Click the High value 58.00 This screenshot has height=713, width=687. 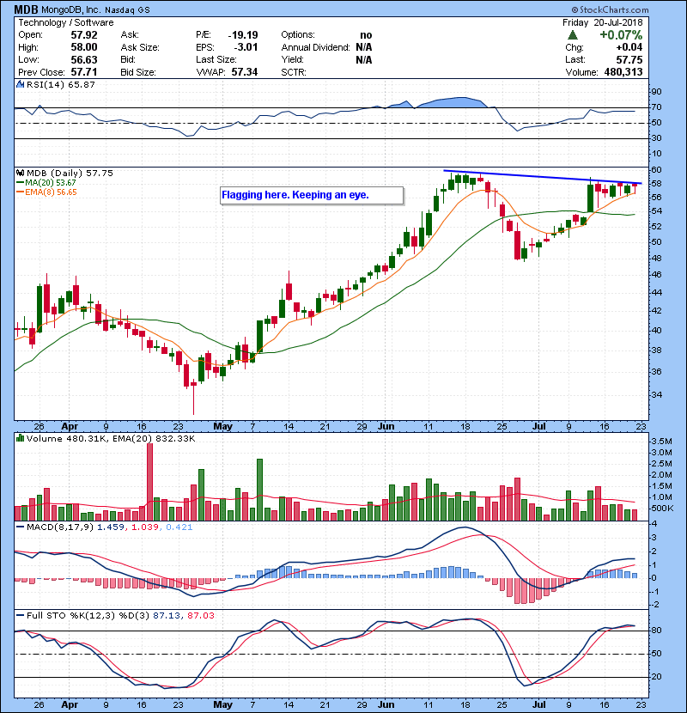(x=84, y=47)
